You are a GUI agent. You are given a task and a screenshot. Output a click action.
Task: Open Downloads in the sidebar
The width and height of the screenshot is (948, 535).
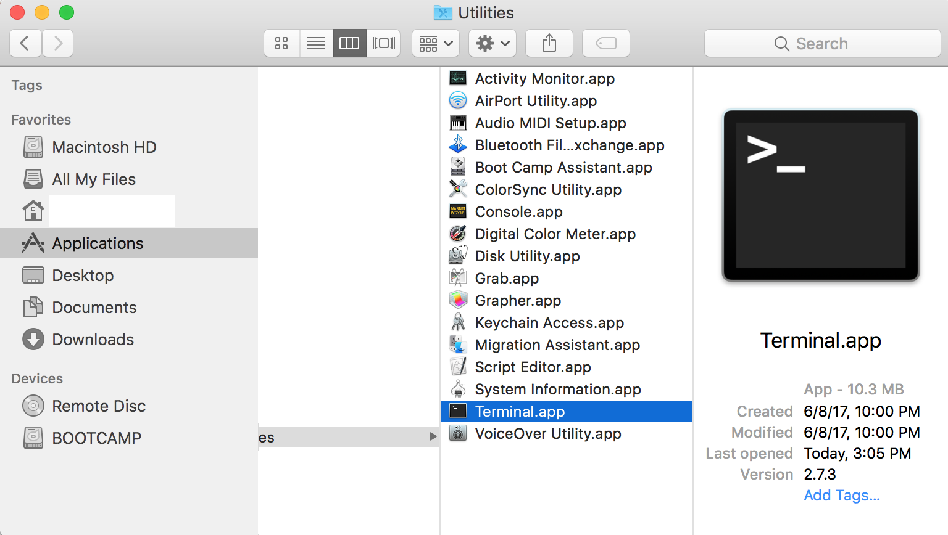pyautogui.click(x=129, y=340)
